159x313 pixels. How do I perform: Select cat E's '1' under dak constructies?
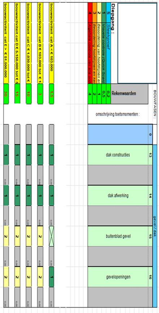pos(6,155)
